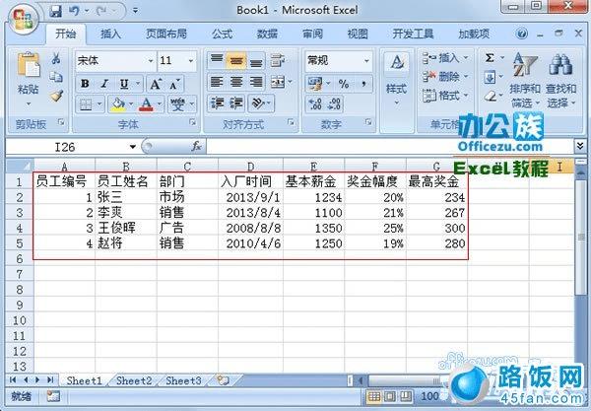
Task: Open the font size 11 dropdown
Action: 191,61
